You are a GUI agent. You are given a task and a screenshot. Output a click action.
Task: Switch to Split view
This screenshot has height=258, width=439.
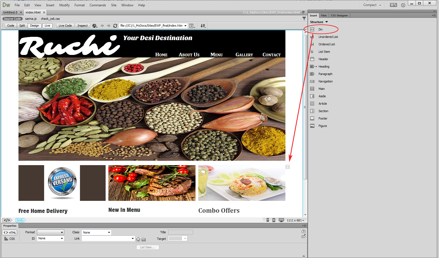pyautogui.click(x=22, y=26)
